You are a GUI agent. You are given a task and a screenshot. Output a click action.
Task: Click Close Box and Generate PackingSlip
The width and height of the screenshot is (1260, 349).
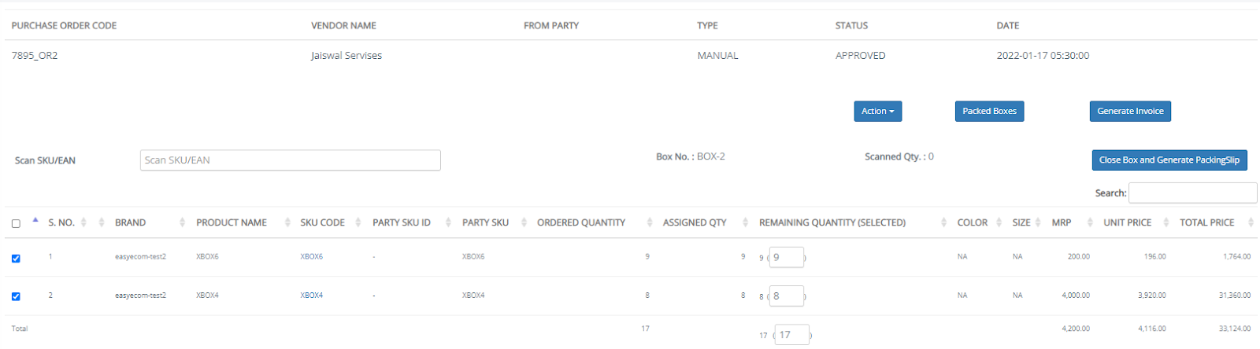point(1169,160)
